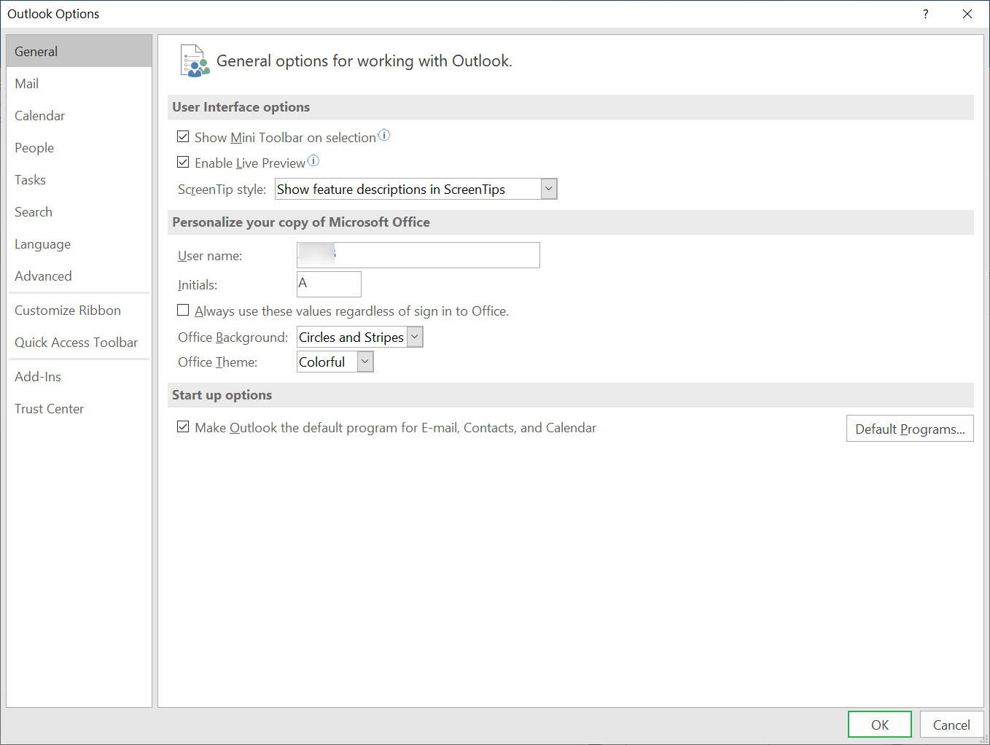Image resolution: width=990 pixels, height=745 pixels.
Task: Go to the People options category
Action: (79, 147)
